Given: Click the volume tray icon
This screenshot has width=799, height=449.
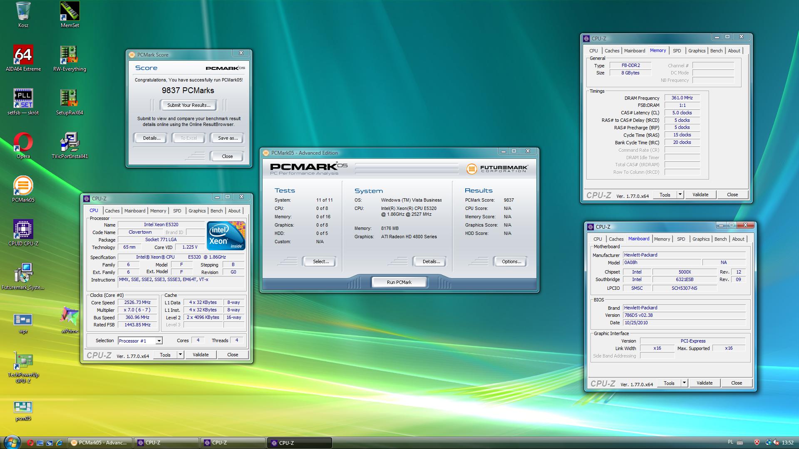Looking at the screenshot, I should [776, 443].
